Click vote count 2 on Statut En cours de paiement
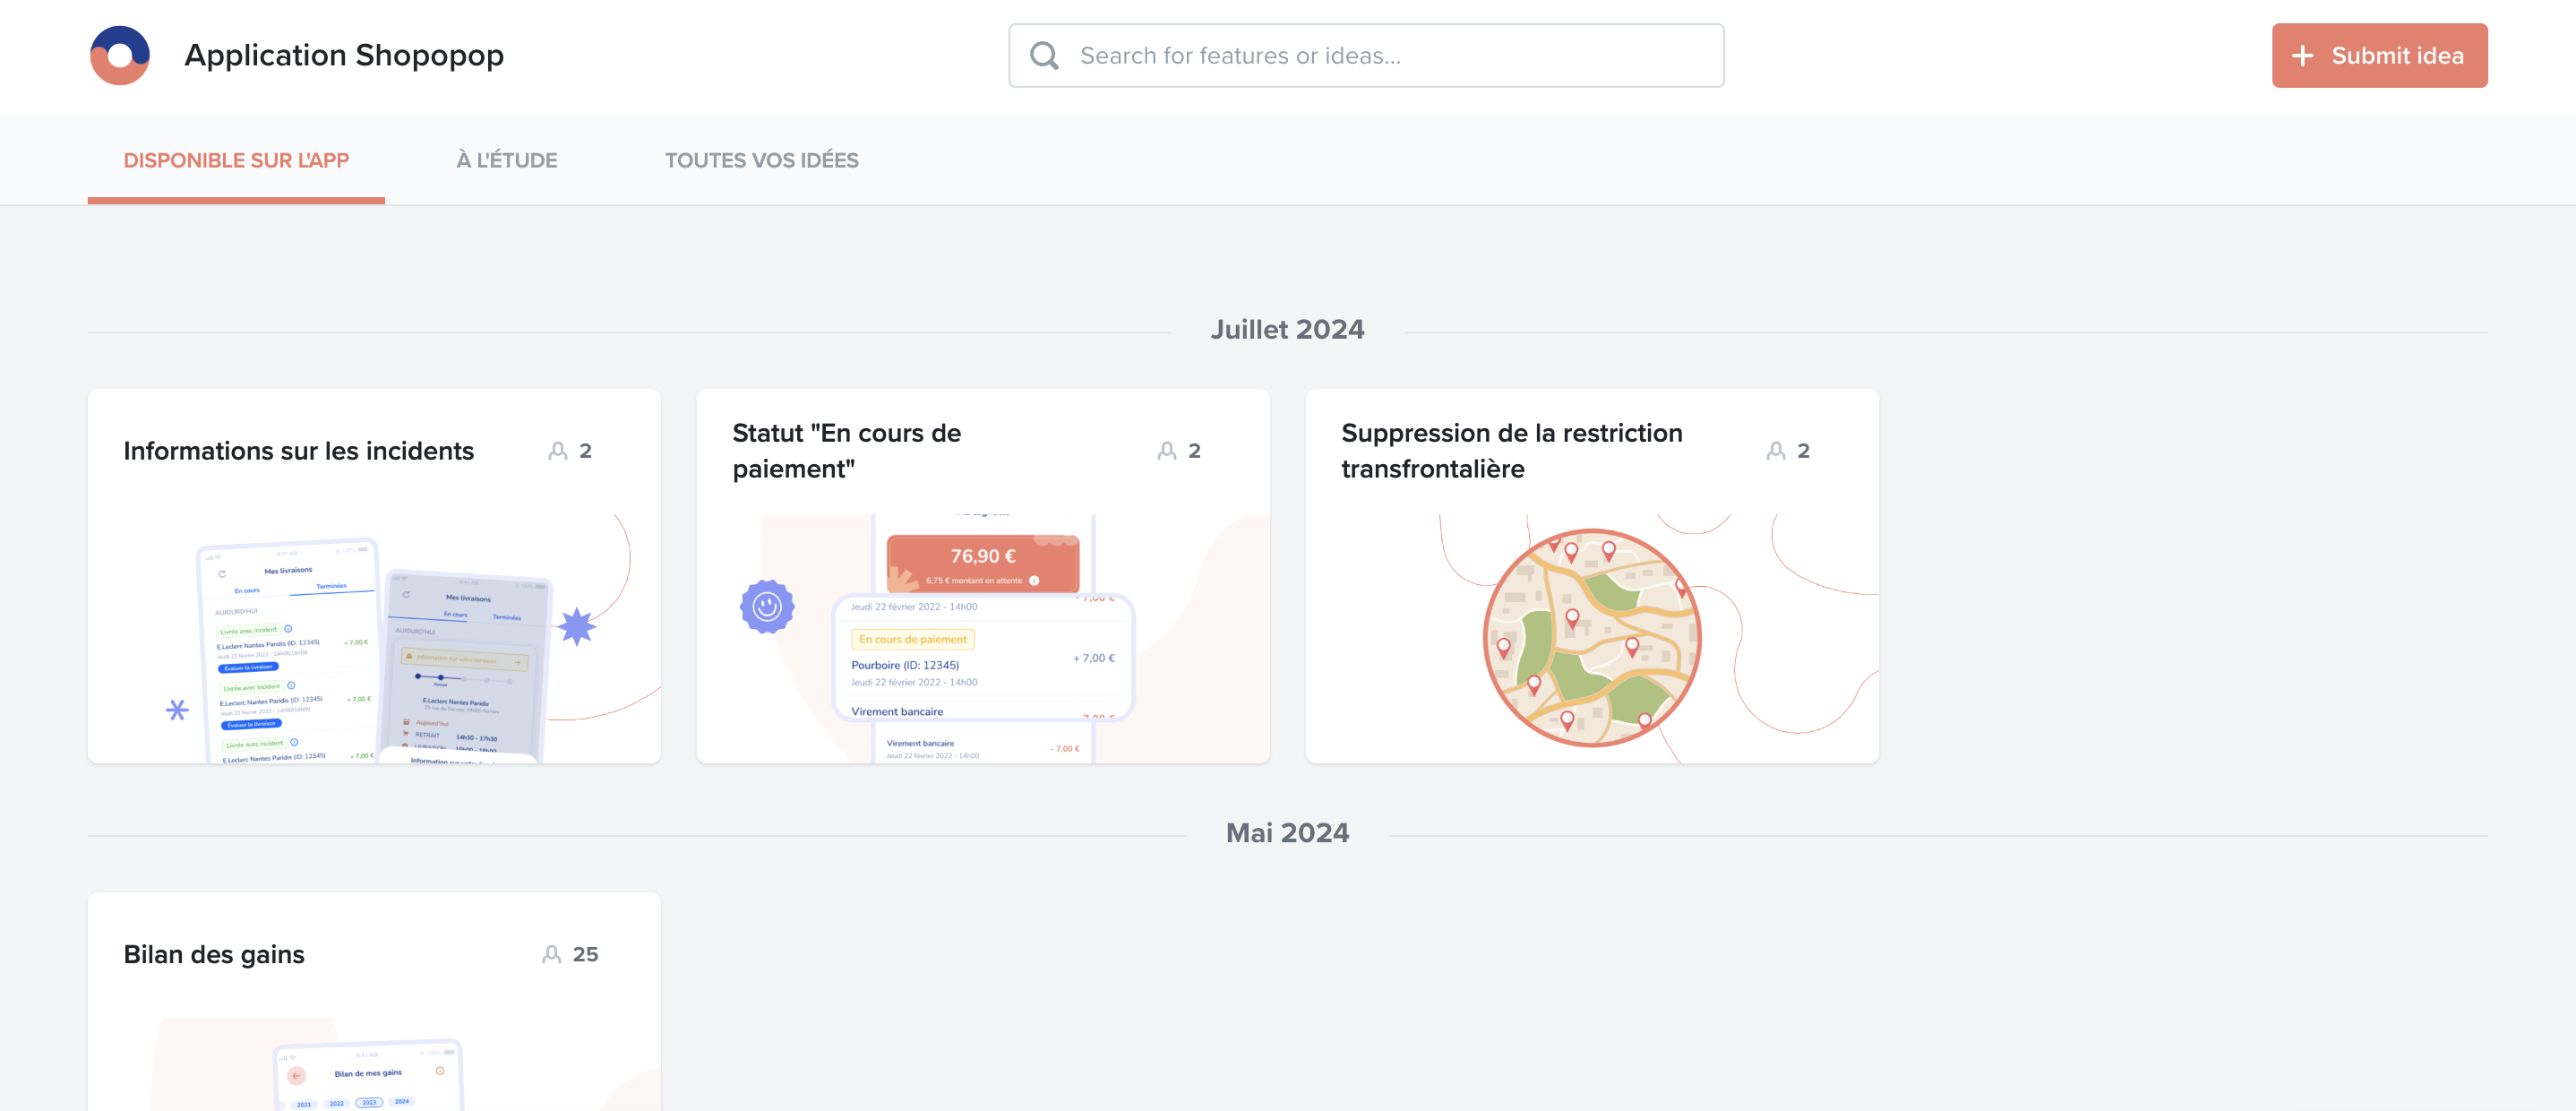 [1194, 451]
